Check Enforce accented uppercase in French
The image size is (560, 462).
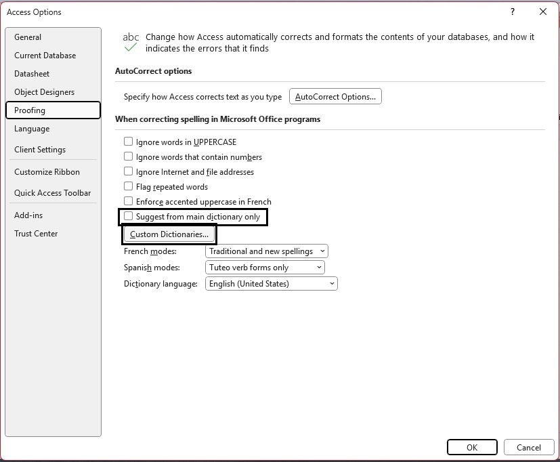[x=129, y=202]
